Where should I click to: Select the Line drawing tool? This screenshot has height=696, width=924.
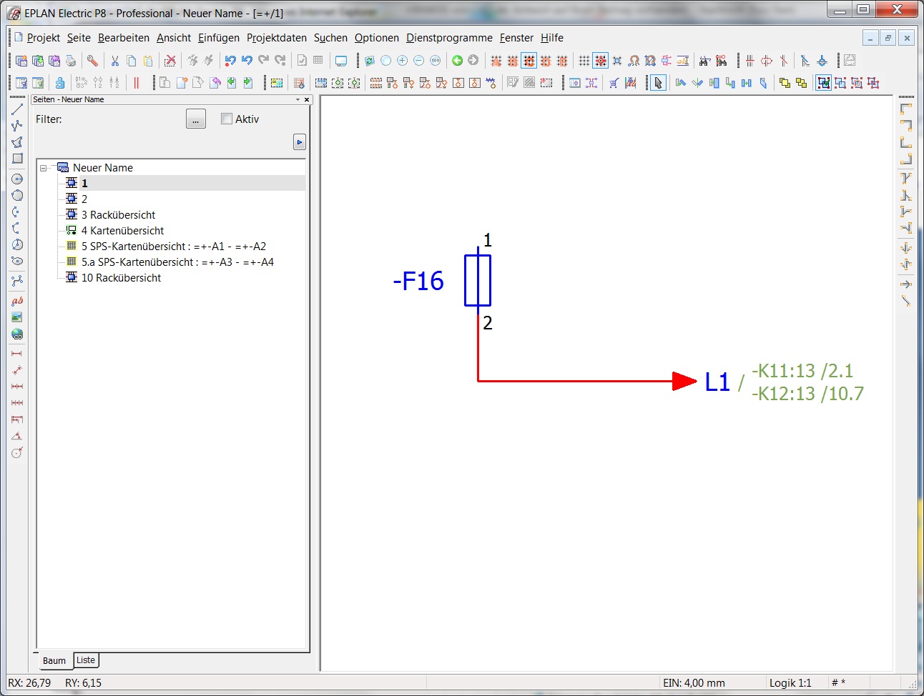(x=17, y=109)
